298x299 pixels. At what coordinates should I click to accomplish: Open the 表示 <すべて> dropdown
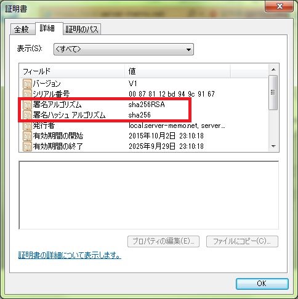click(x=124, y=49)
